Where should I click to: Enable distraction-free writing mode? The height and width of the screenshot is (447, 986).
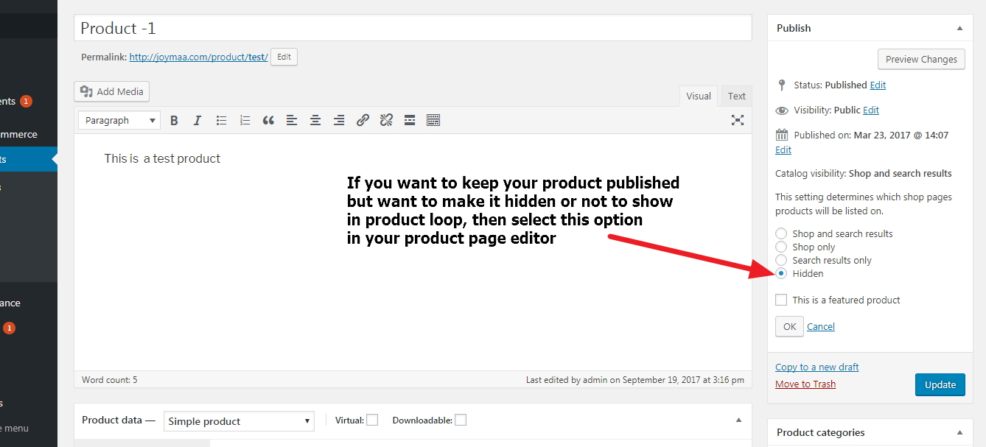[x=737, y=120]
